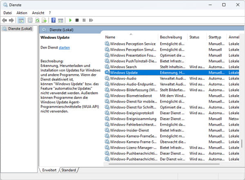Screen dimensions: 245x180
Task: Stop the service with the square icon
Action: click(x=77, y=20)
